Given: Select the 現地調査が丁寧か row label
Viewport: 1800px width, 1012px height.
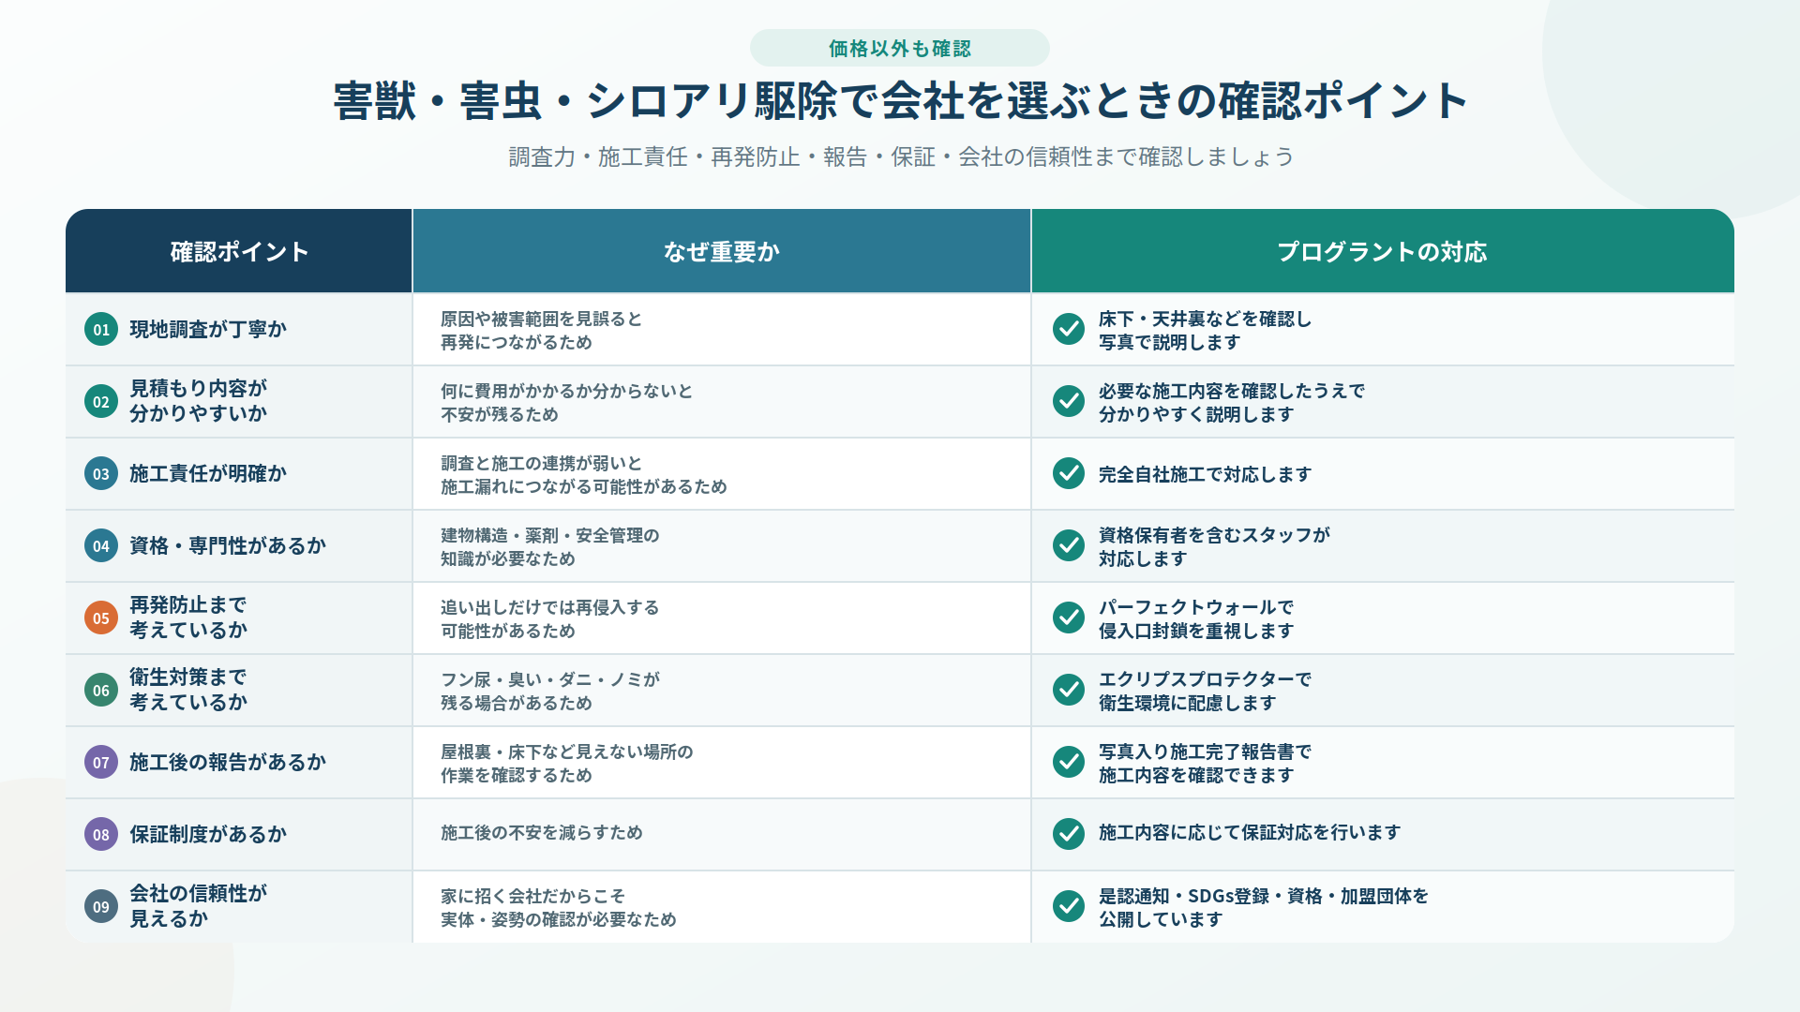Looking at the screenshot, I should tap(208, 330).
